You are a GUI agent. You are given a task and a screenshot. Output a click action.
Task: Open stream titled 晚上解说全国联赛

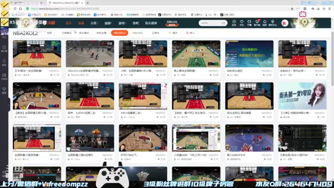click(185, 71)
